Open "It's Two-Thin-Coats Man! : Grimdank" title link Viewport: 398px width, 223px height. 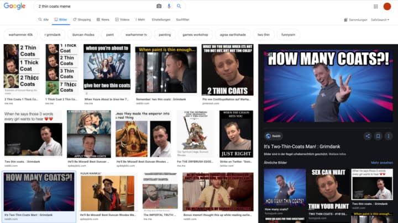[x=302, y=146]
